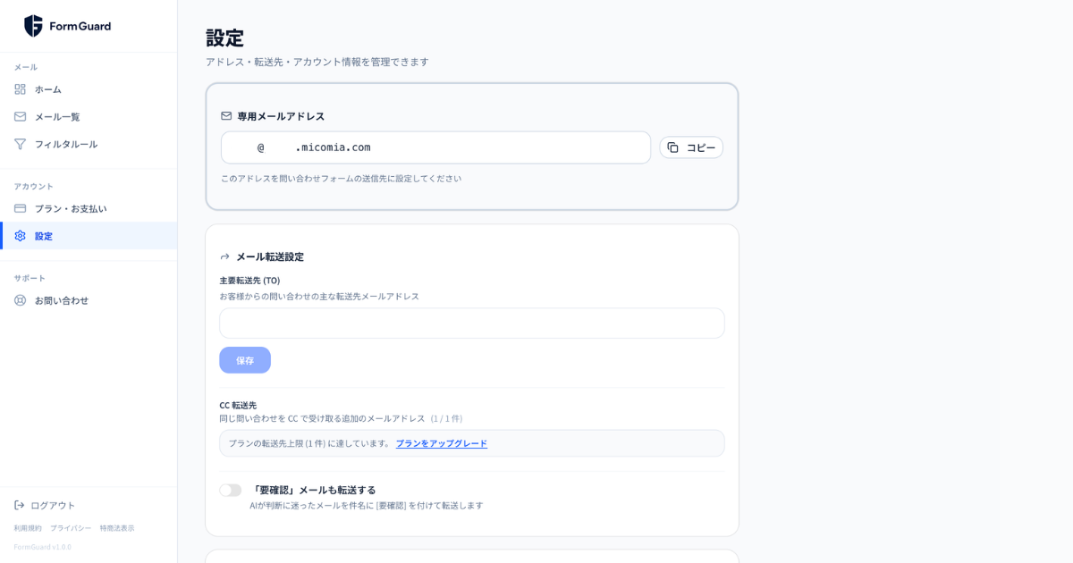Open プラン・お支払い page

click(89, 208)
